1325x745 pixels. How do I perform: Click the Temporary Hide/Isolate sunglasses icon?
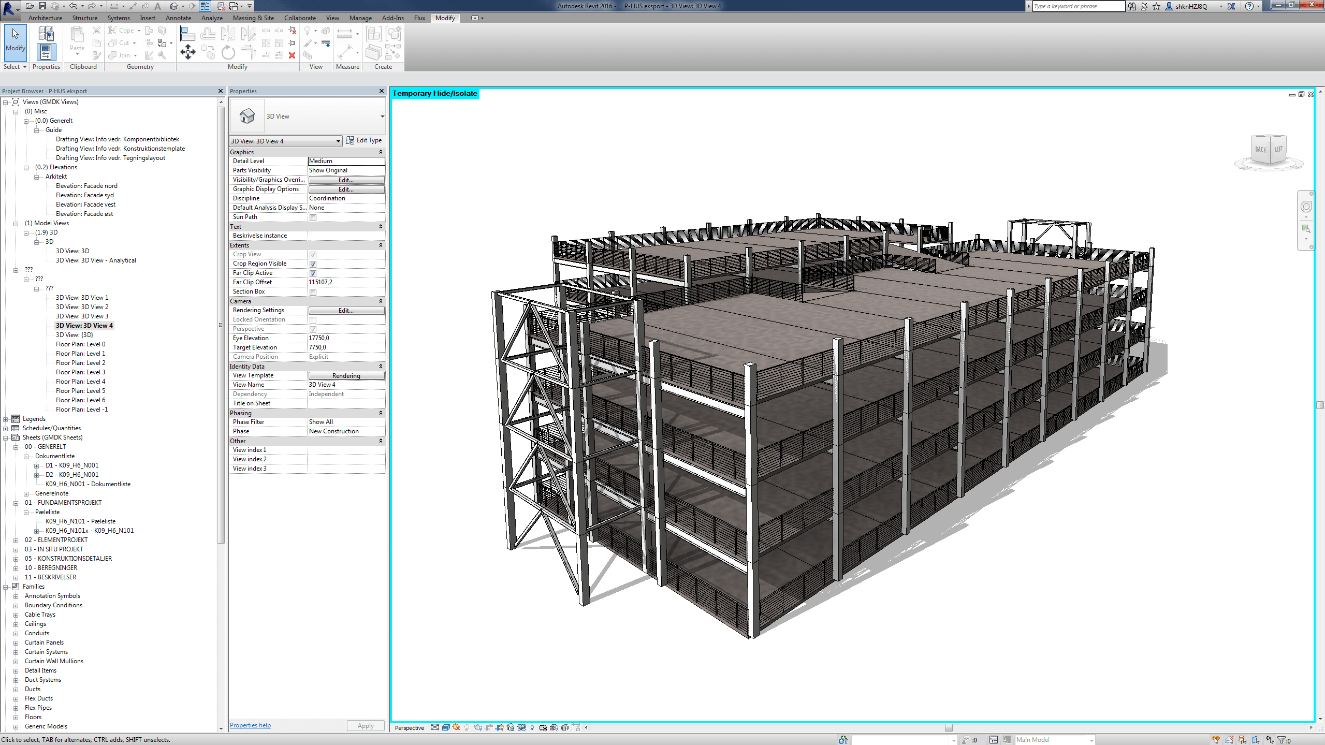coord(521,728)
